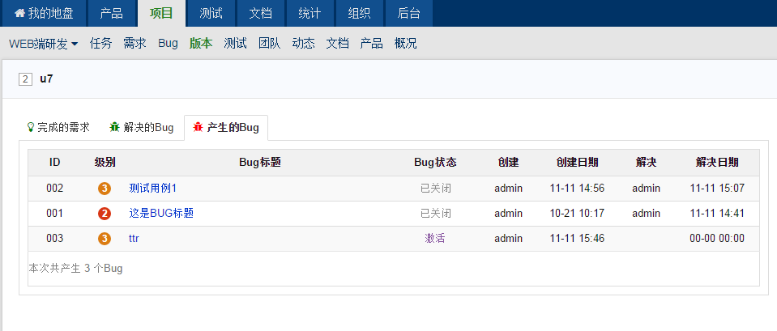The image size is (777, 331).
Task: Click the green bug icon for 解决的Bug
Action: 115,128
